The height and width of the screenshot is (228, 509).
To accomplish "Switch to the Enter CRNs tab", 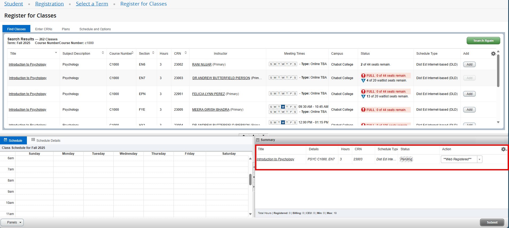I will [x=44, y=29].
